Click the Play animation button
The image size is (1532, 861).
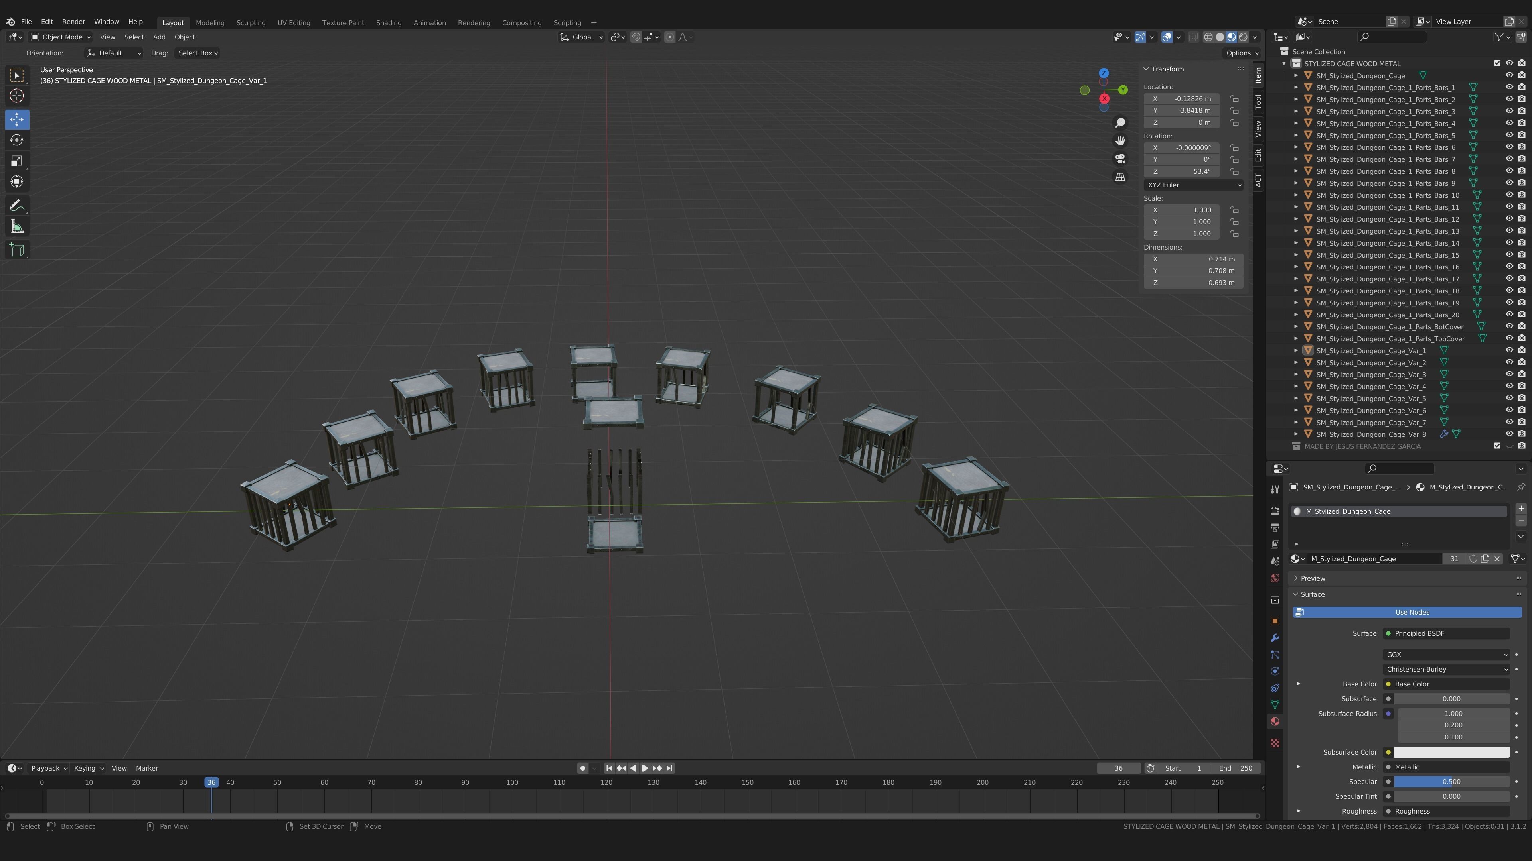click(x=645, y=768)
